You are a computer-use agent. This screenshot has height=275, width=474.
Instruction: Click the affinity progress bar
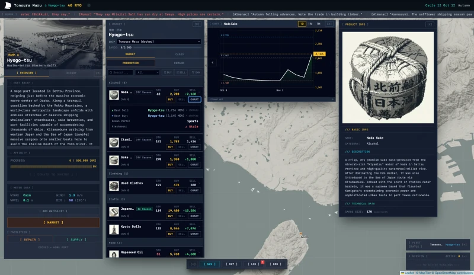(x=51, y=167)
